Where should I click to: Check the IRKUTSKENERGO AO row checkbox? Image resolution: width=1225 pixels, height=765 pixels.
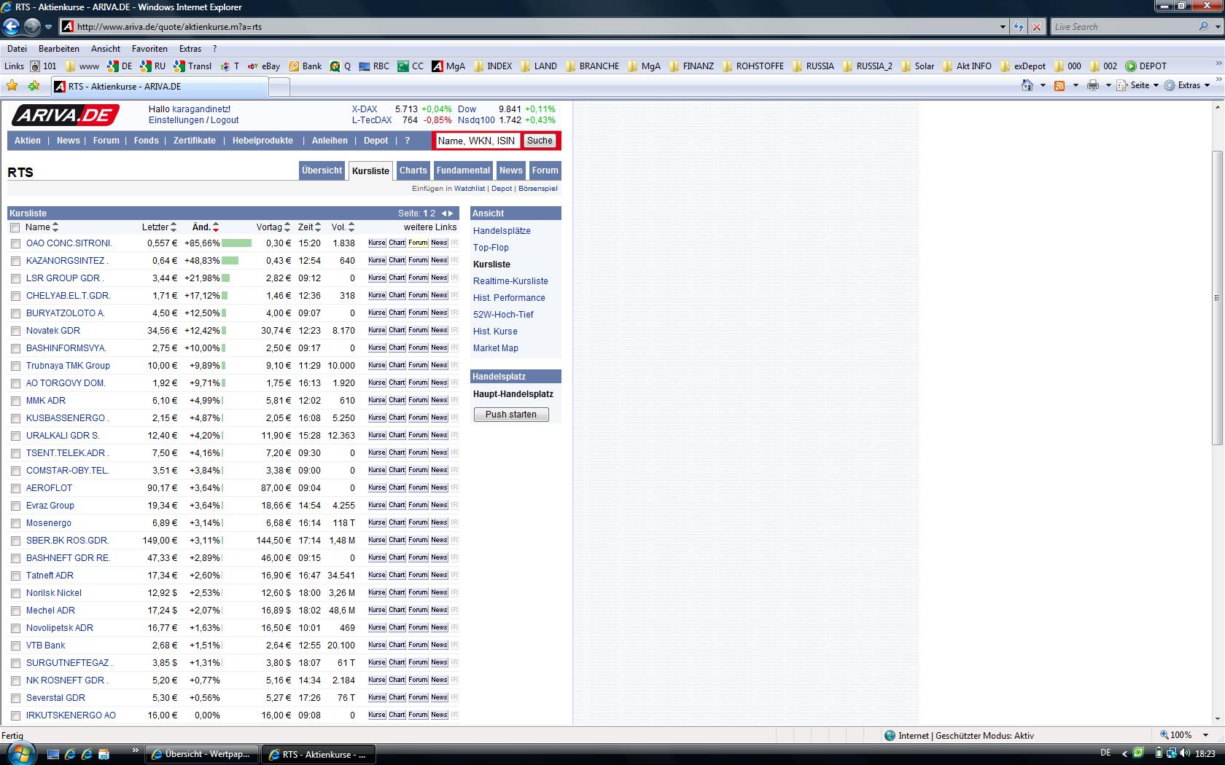click(15, 715)
